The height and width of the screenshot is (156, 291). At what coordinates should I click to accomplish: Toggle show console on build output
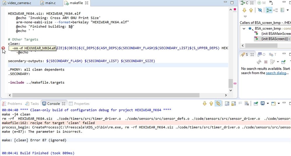227,103
